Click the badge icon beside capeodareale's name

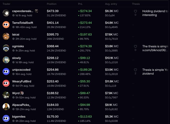[x=36, y=11]
